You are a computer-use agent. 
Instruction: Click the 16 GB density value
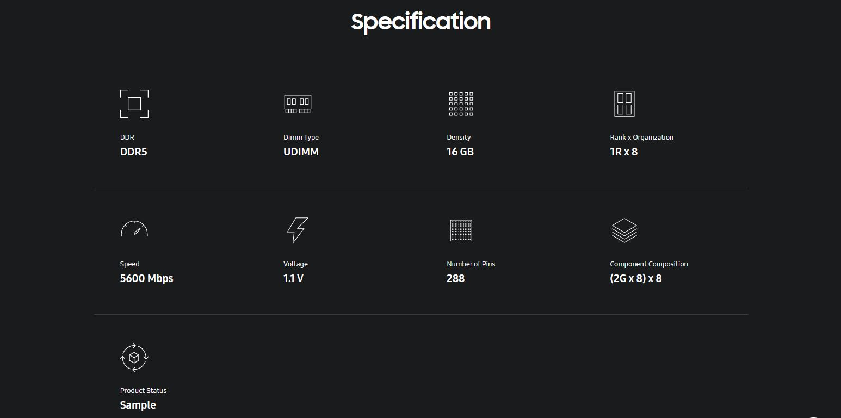460,152
